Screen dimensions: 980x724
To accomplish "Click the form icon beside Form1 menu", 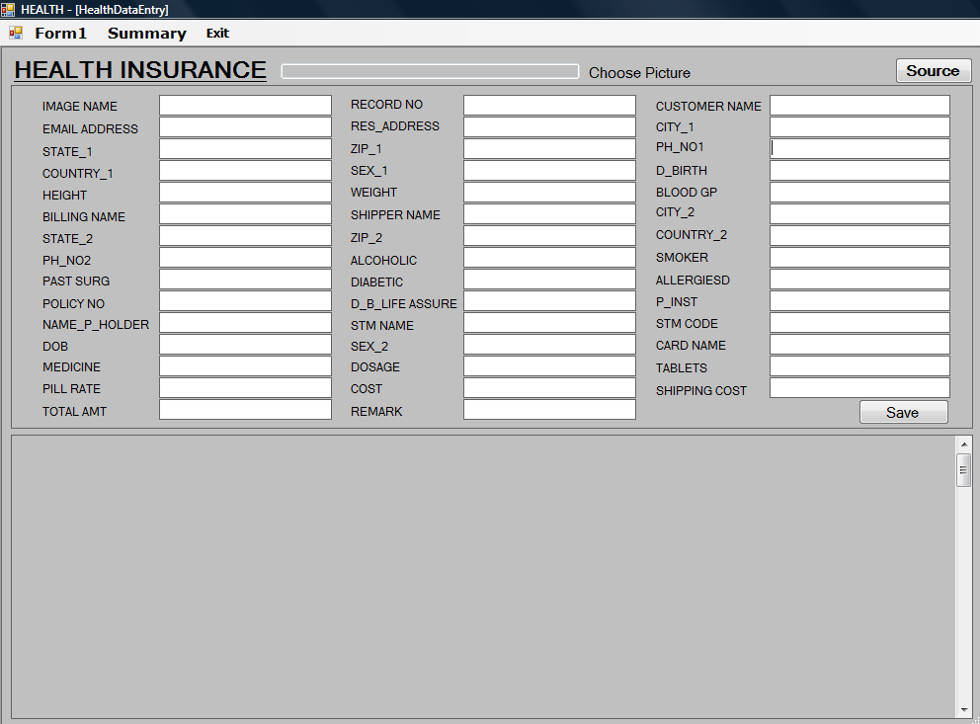I will pyautogui.click(x=16, y=34).
